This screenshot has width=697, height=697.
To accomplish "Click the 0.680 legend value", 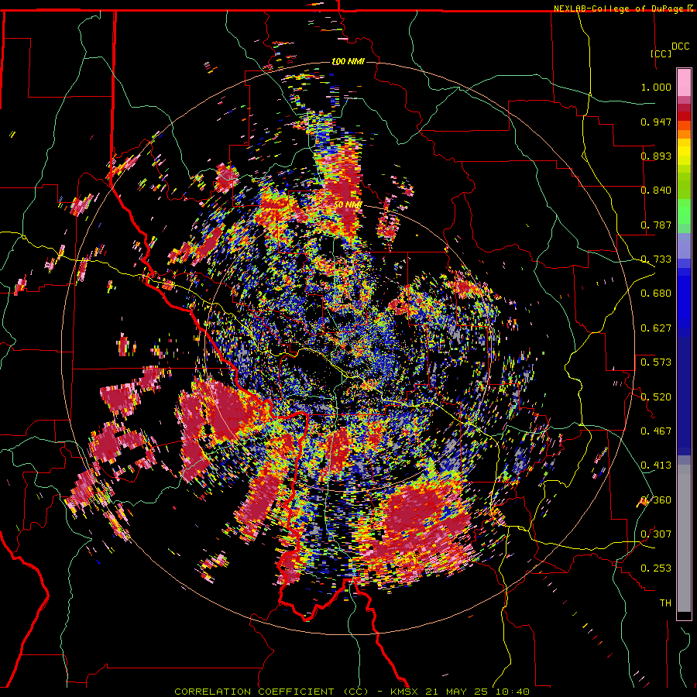I will pos(656,294).
